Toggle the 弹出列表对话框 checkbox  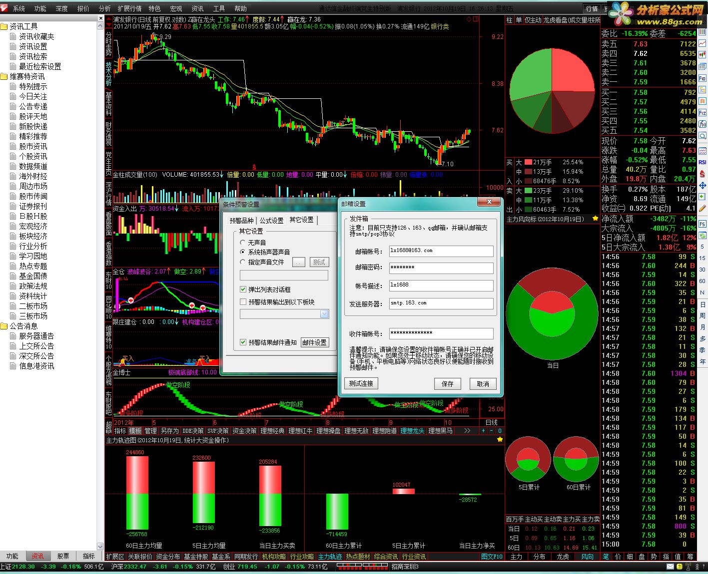click(x=243, y=289)
